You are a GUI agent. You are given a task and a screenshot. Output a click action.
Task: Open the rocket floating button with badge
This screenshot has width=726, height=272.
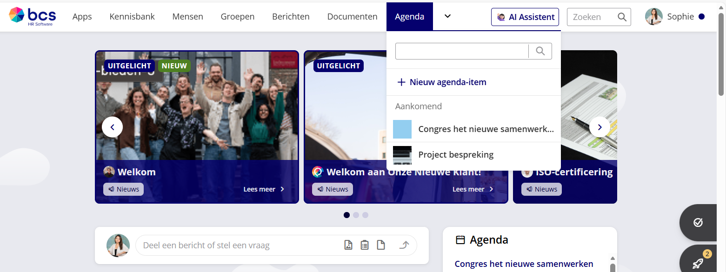click(698, 263)
